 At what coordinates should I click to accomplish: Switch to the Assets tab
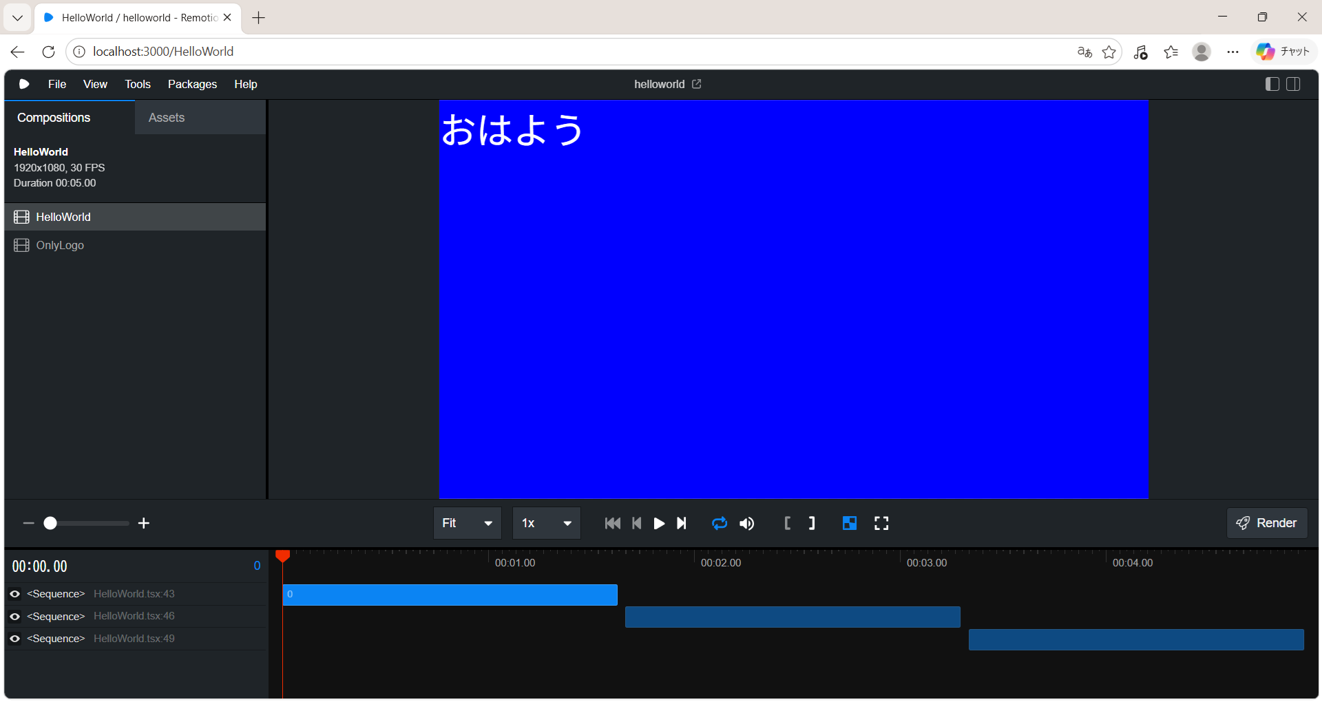click(167, 118)
